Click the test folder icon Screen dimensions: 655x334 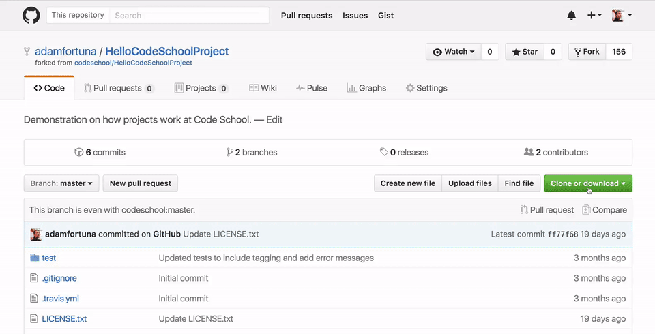pos(35,258)
